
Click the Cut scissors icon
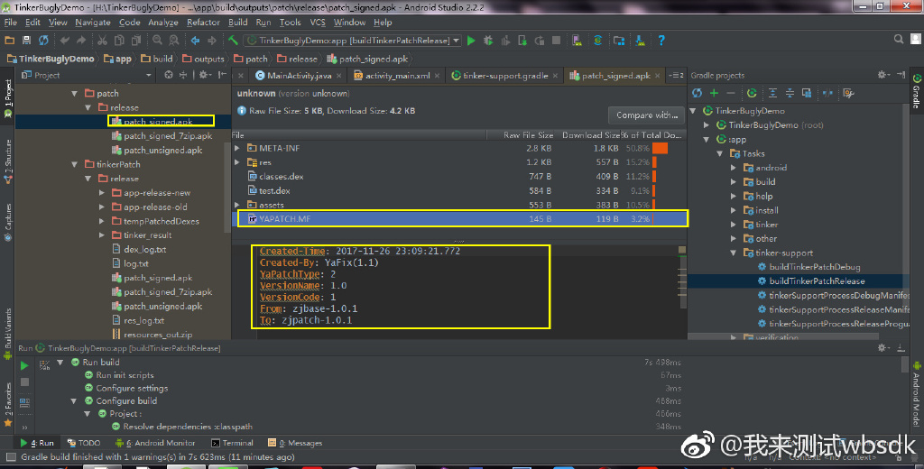click(x=103, y=40)
